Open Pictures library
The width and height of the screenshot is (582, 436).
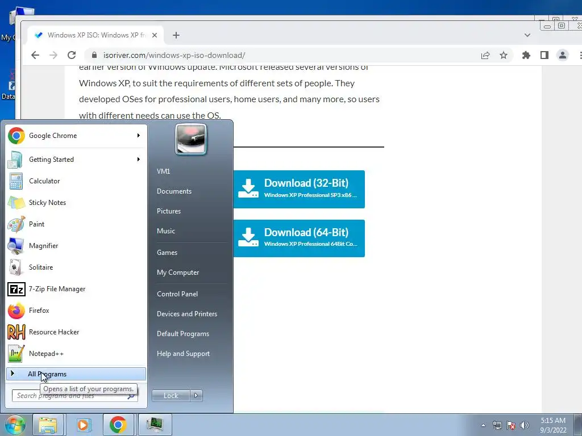(168, 211)
